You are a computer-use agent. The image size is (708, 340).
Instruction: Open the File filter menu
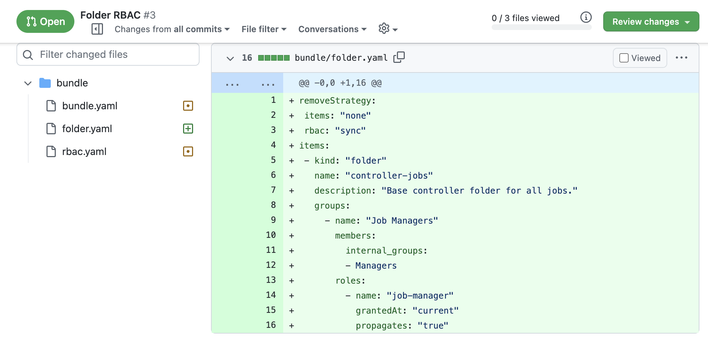coord(264,29)
